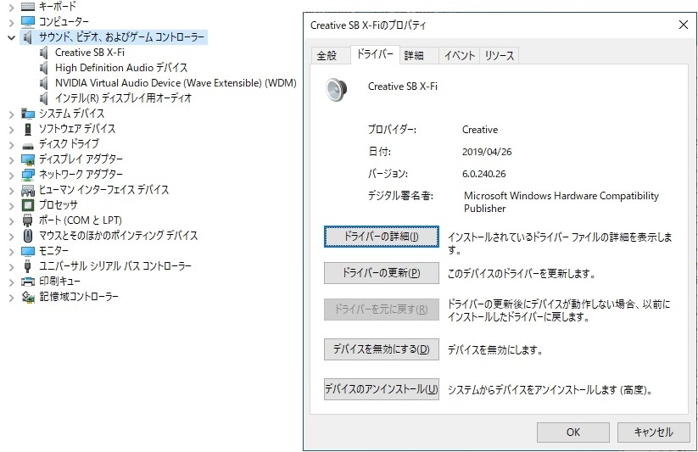Viewport: 698px width, 452px height.
Task: Switch to the 全般 tab
Action: (x=330, y=56)
